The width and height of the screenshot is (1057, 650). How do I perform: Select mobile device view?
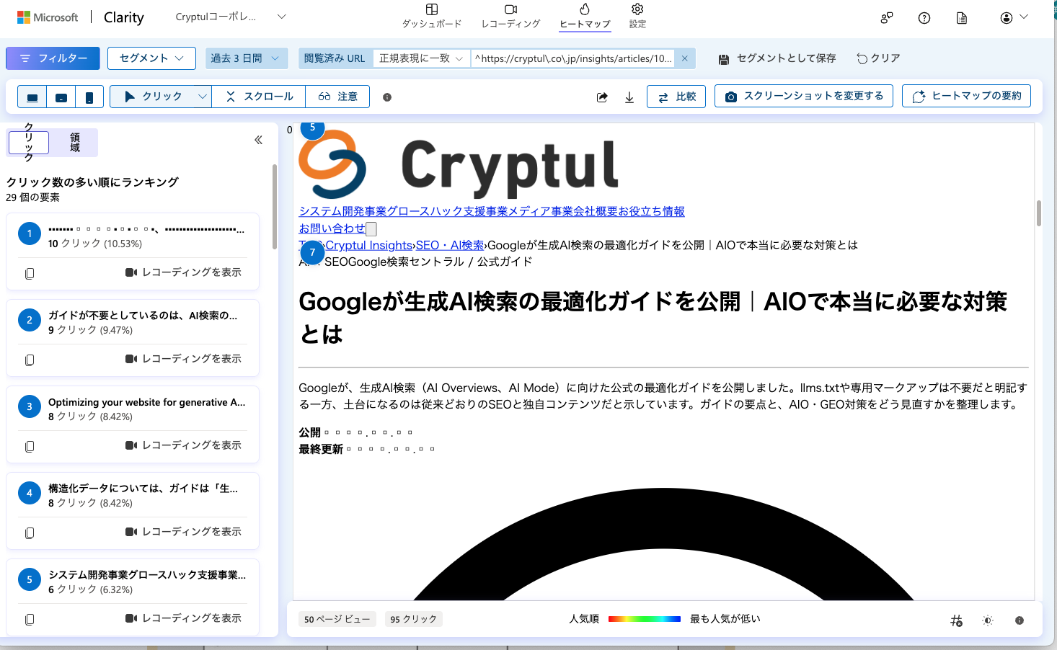click(89, 97)
